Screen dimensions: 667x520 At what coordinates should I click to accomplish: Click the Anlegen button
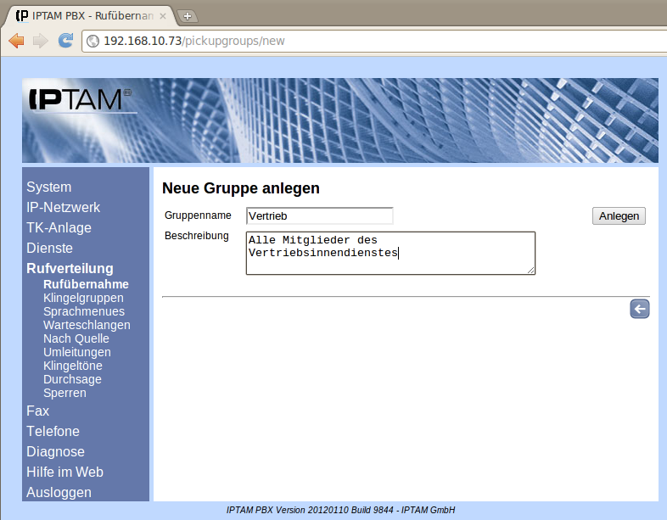click(x=619, y=216)
